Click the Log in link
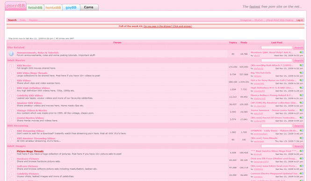The width and height of the screenshot is (311, 181). pos(299,20)
